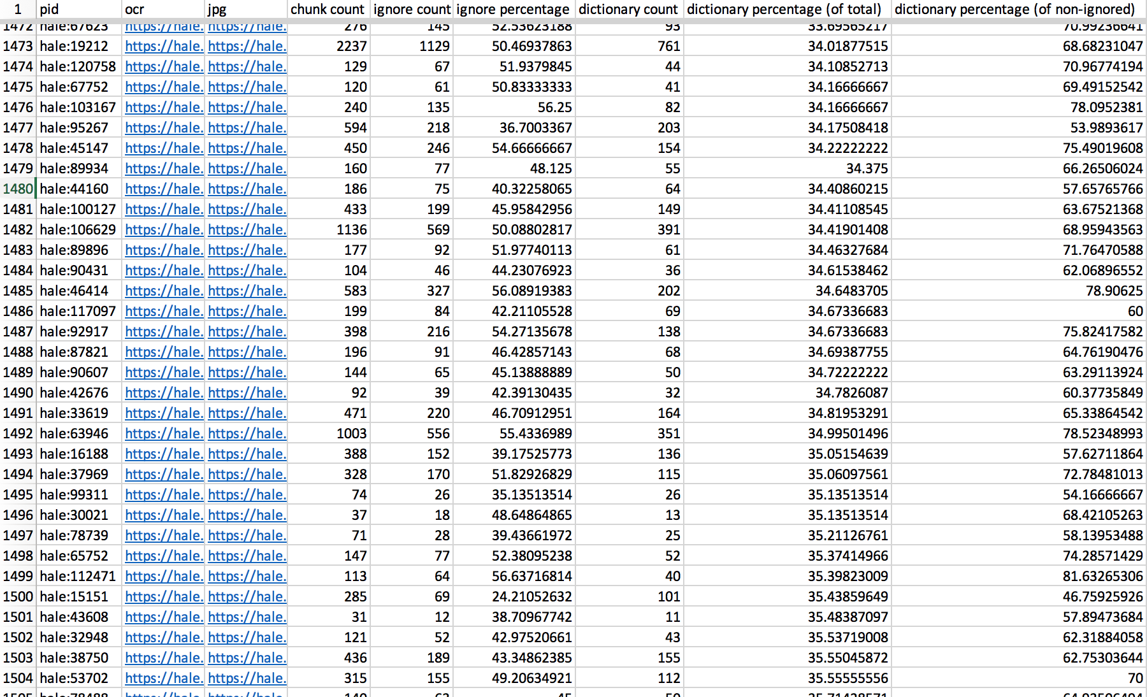
Task: Select the chunk count column header
Action: pos(329,9)
